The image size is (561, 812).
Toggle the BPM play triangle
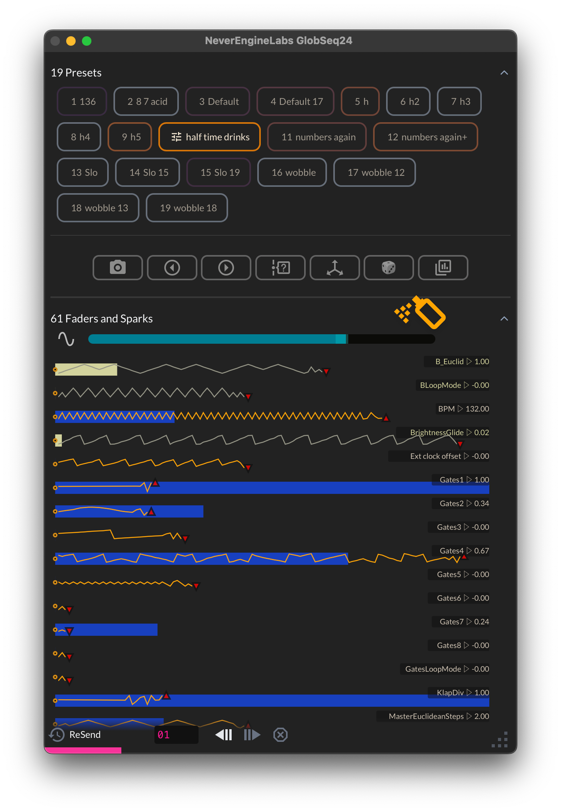pyautogui.click(x=460, y=409)
